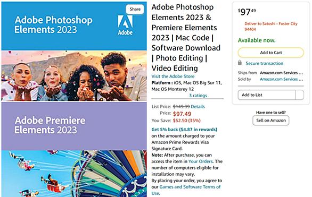Click the Share button on product image
The width and height of the screenshot is (312, 197).
(x=135, y=9)
